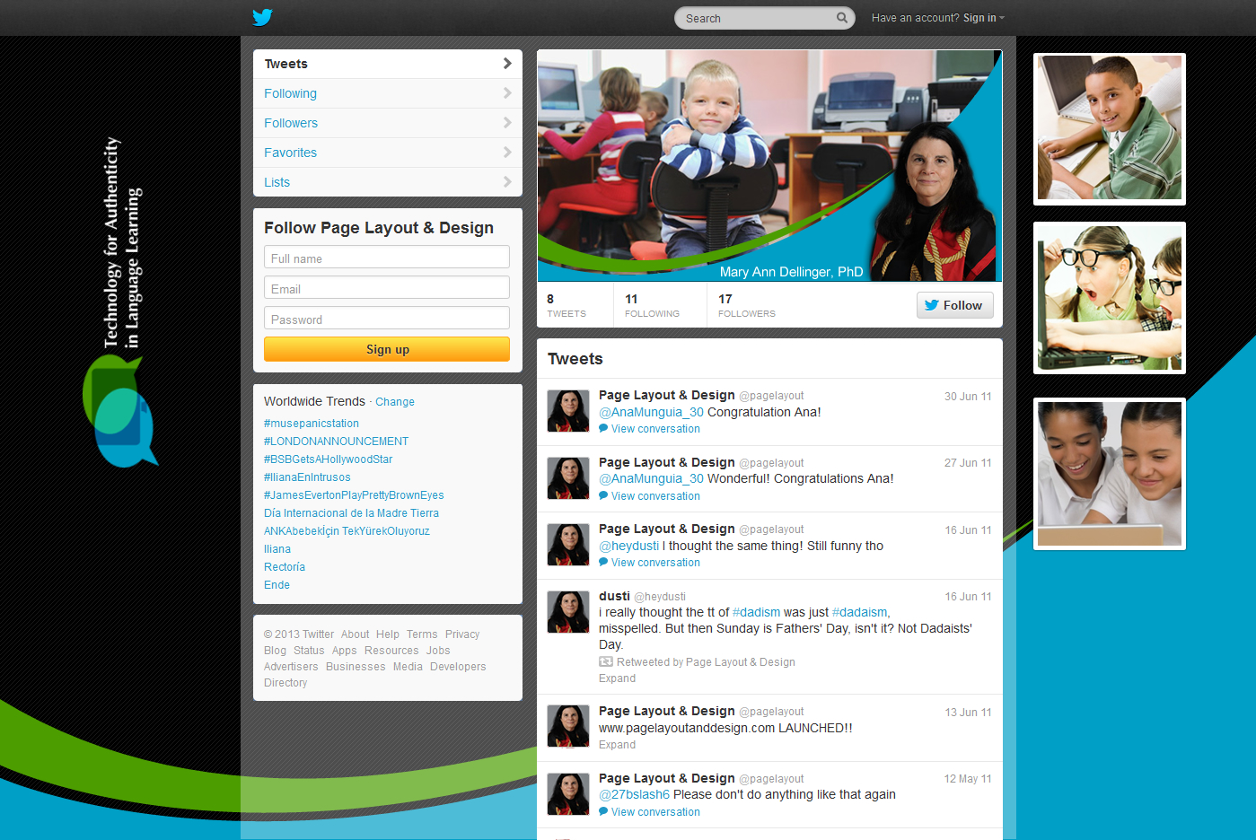Screen dimensions: 1256x840
Task: Click avatar of the 13 Jun 11 launch tweet
Action: 568,726
